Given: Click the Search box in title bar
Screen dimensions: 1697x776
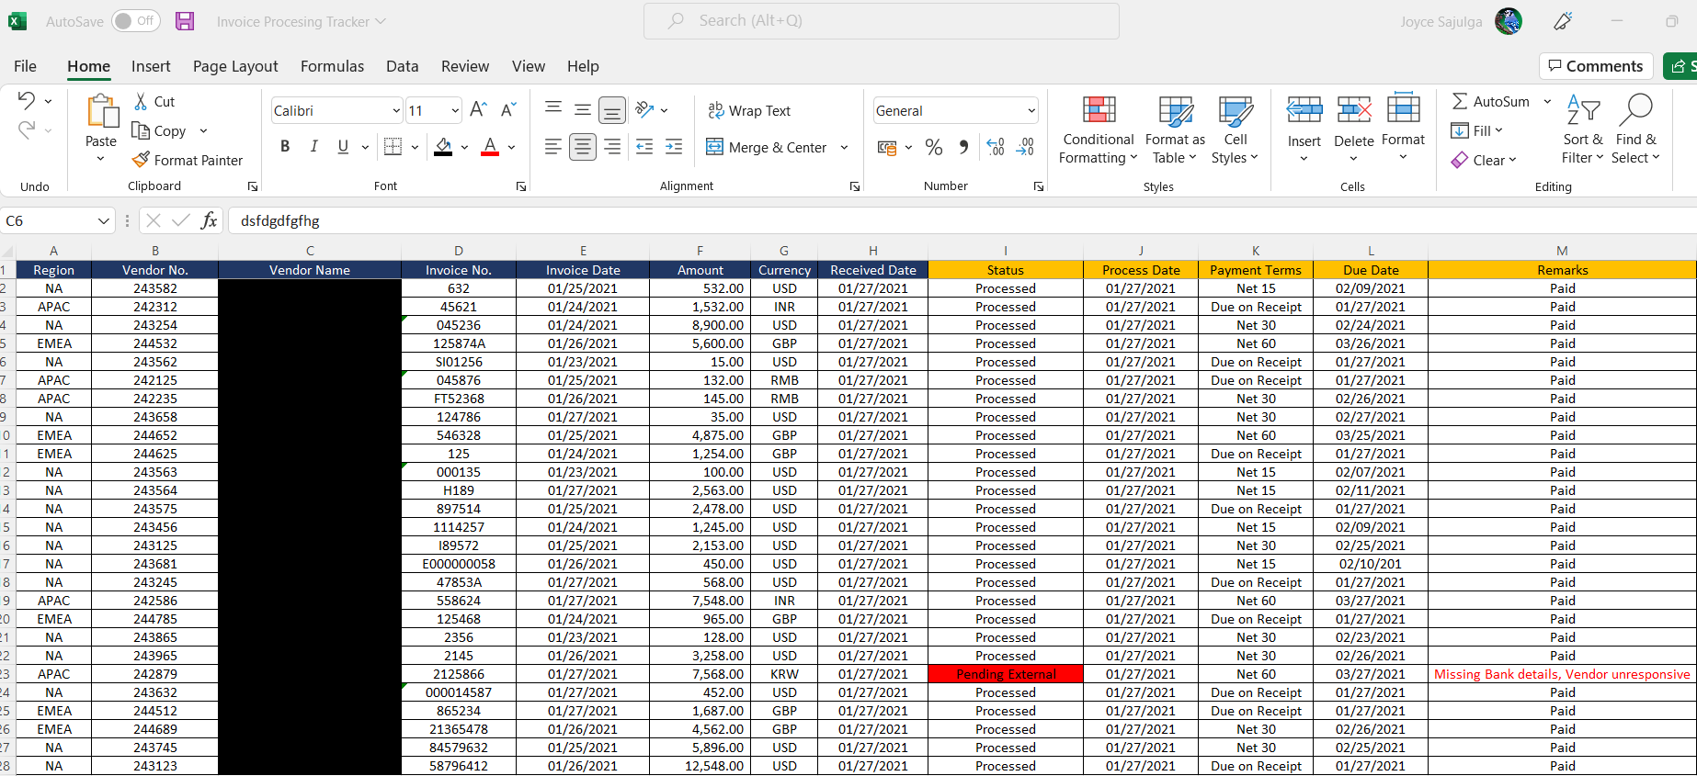Looking at the screenshot, I should (x=881, y=20).
